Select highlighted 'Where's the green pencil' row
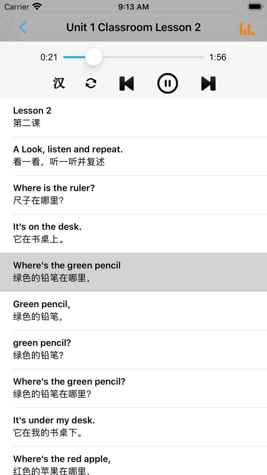 click(133, 272)
